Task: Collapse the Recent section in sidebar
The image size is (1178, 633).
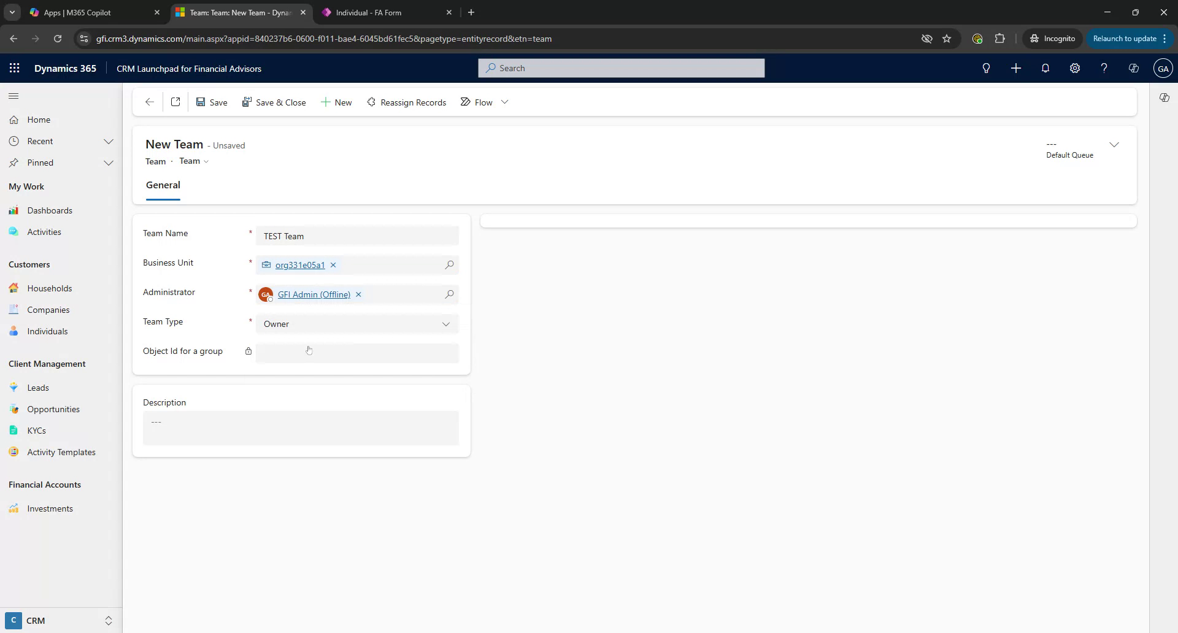Action: [109, 141]
